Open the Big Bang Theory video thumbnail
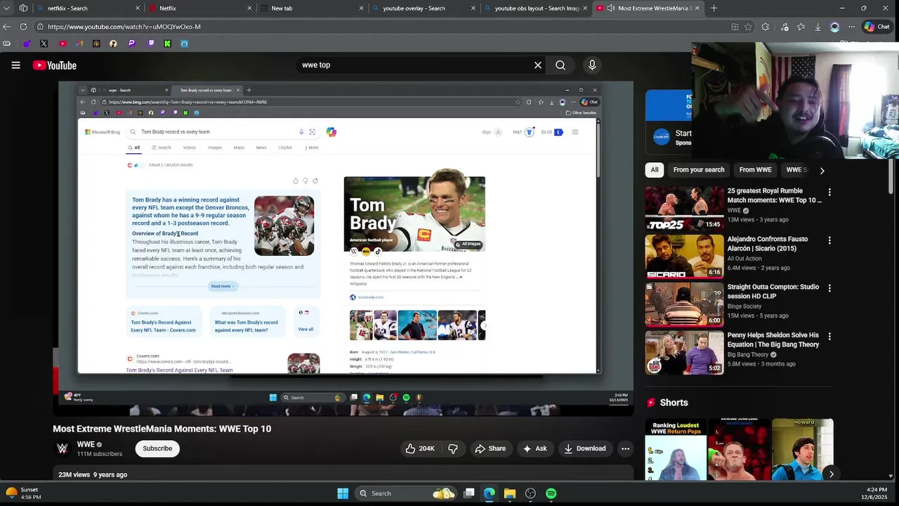Screen dimensions: 899x506 pos(684,353)
